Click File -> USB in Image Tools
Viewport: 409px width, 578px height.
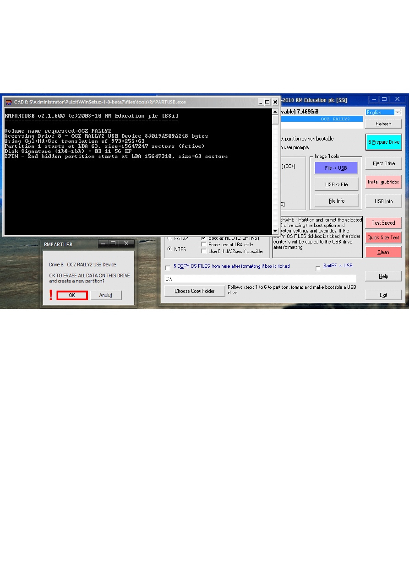tap(336, 168)
